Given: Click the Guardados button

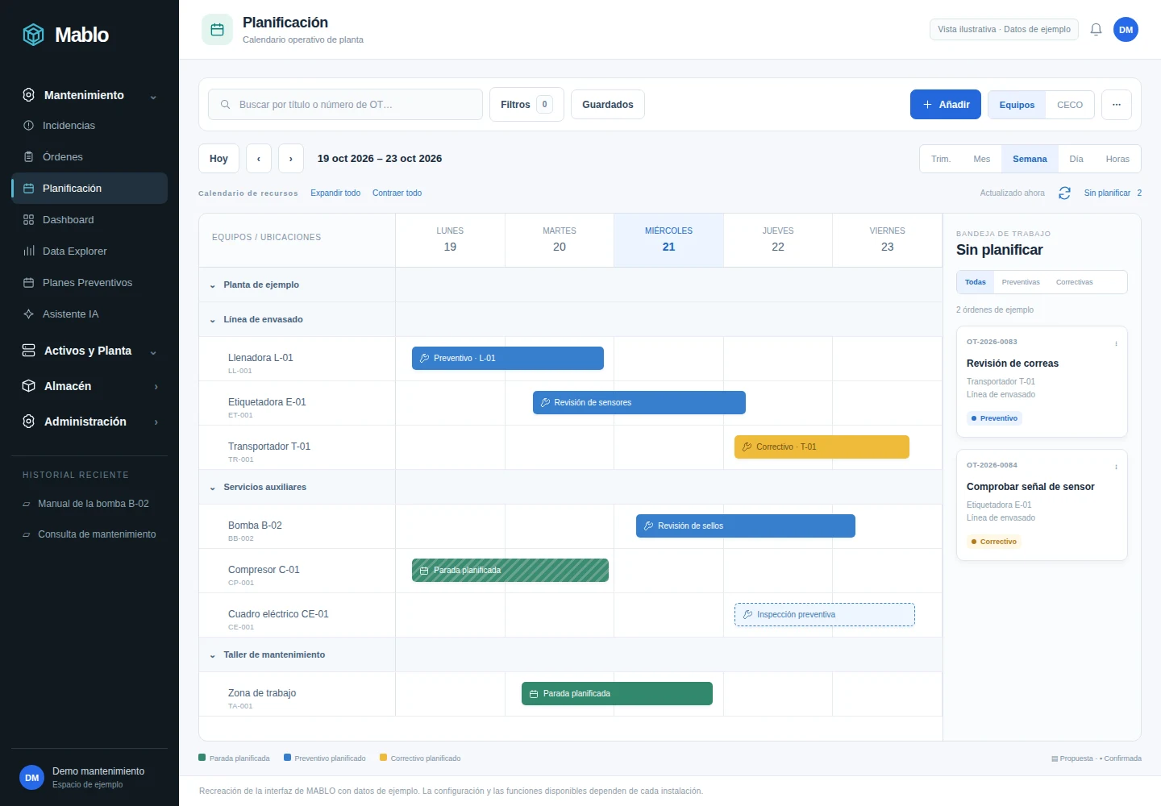Looking at the screenshot, I should point(607,105).
